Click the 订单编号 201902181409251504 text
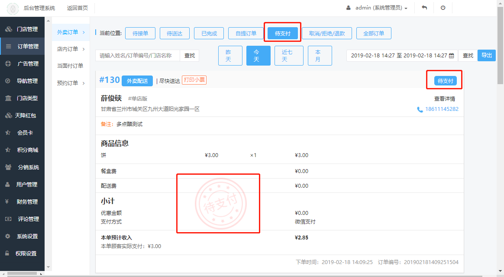Image resolution: width=504 pixels, height=277 pixels. [x=418, y=262]
